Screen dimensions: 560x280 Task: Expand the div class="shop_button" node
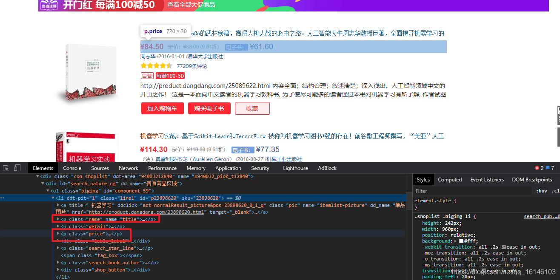[x=58, y=269]
